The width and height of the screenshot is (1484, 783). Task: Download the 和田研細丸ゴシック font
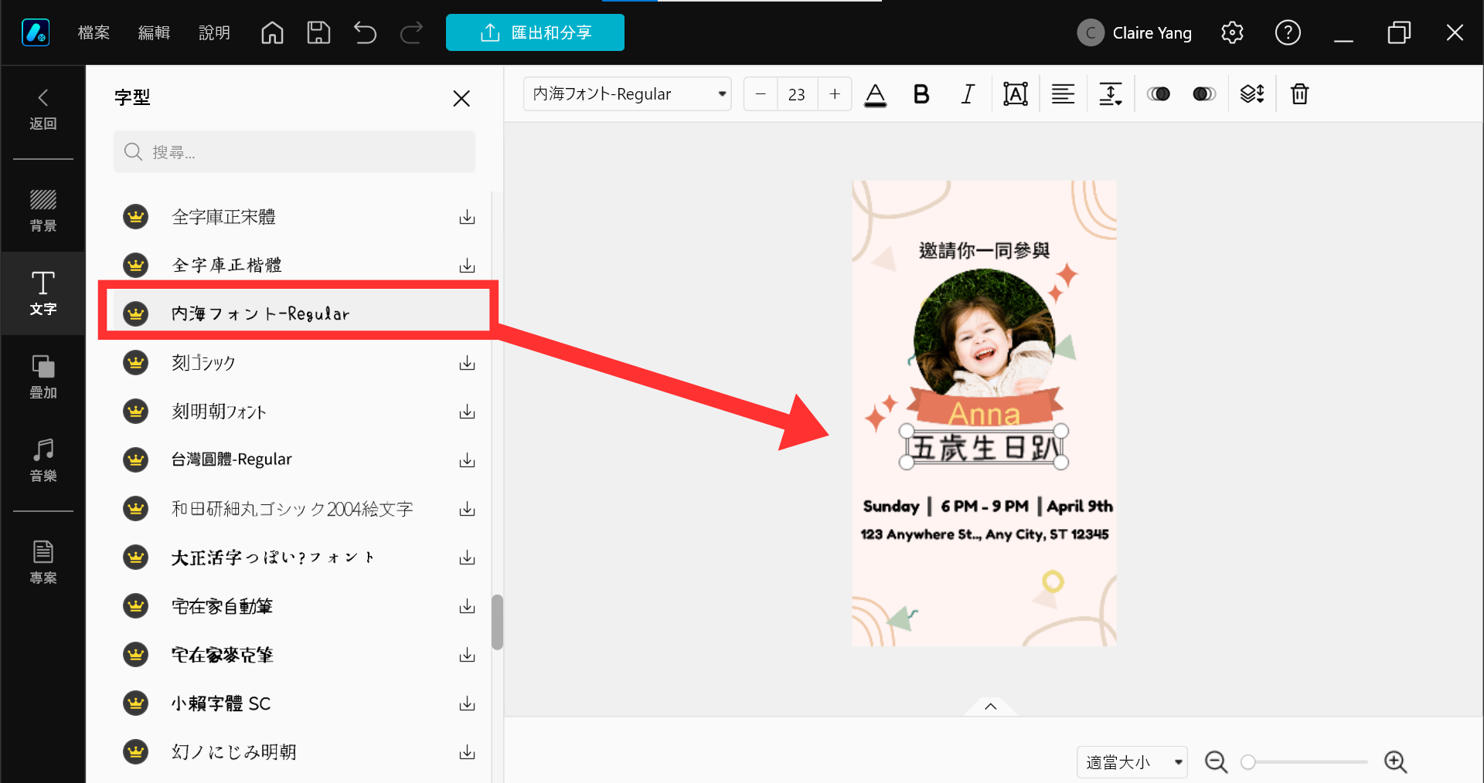coord(467,509)
